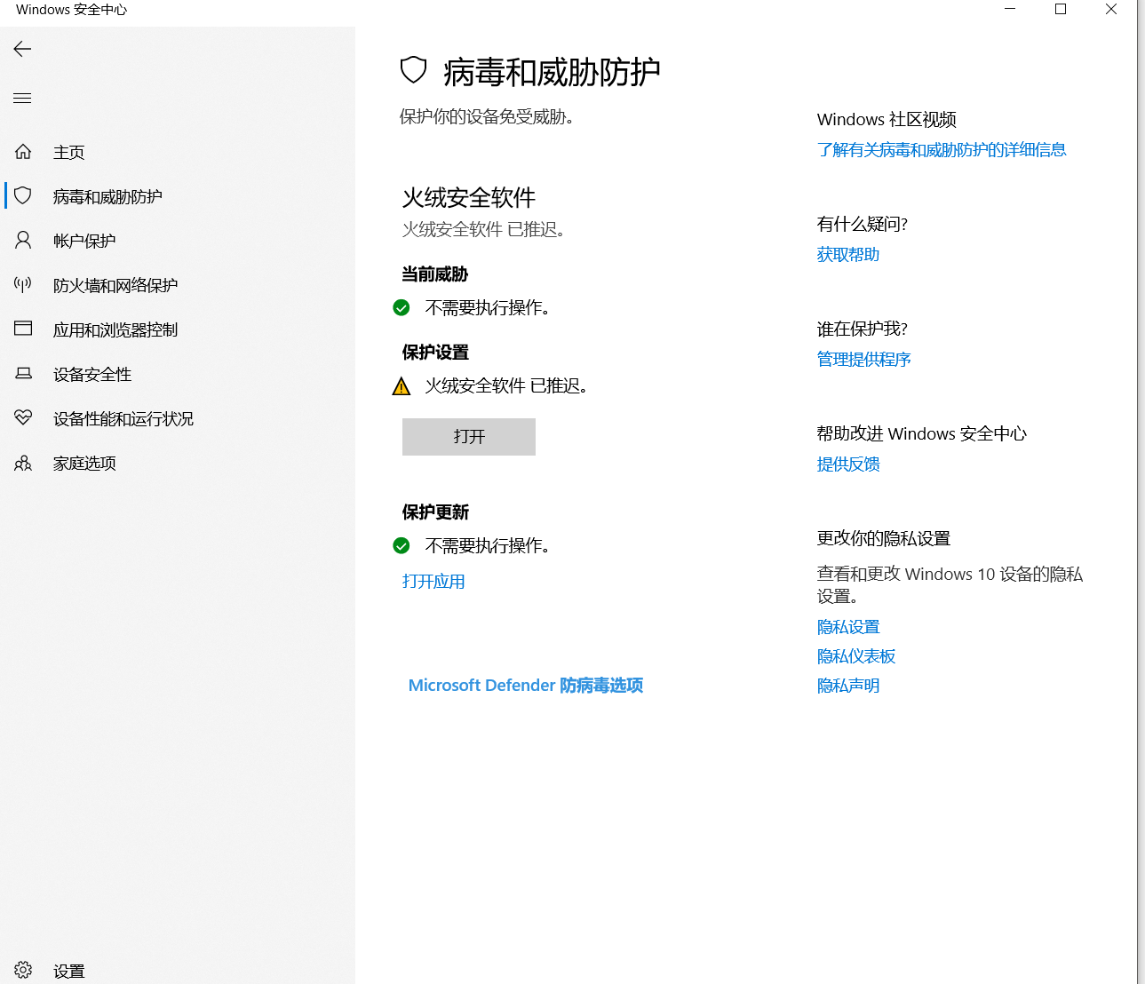This screenshot has height=984, width=1145.
Task: Select the 设备安全性 sidebar icon
Action: point(22,373)
